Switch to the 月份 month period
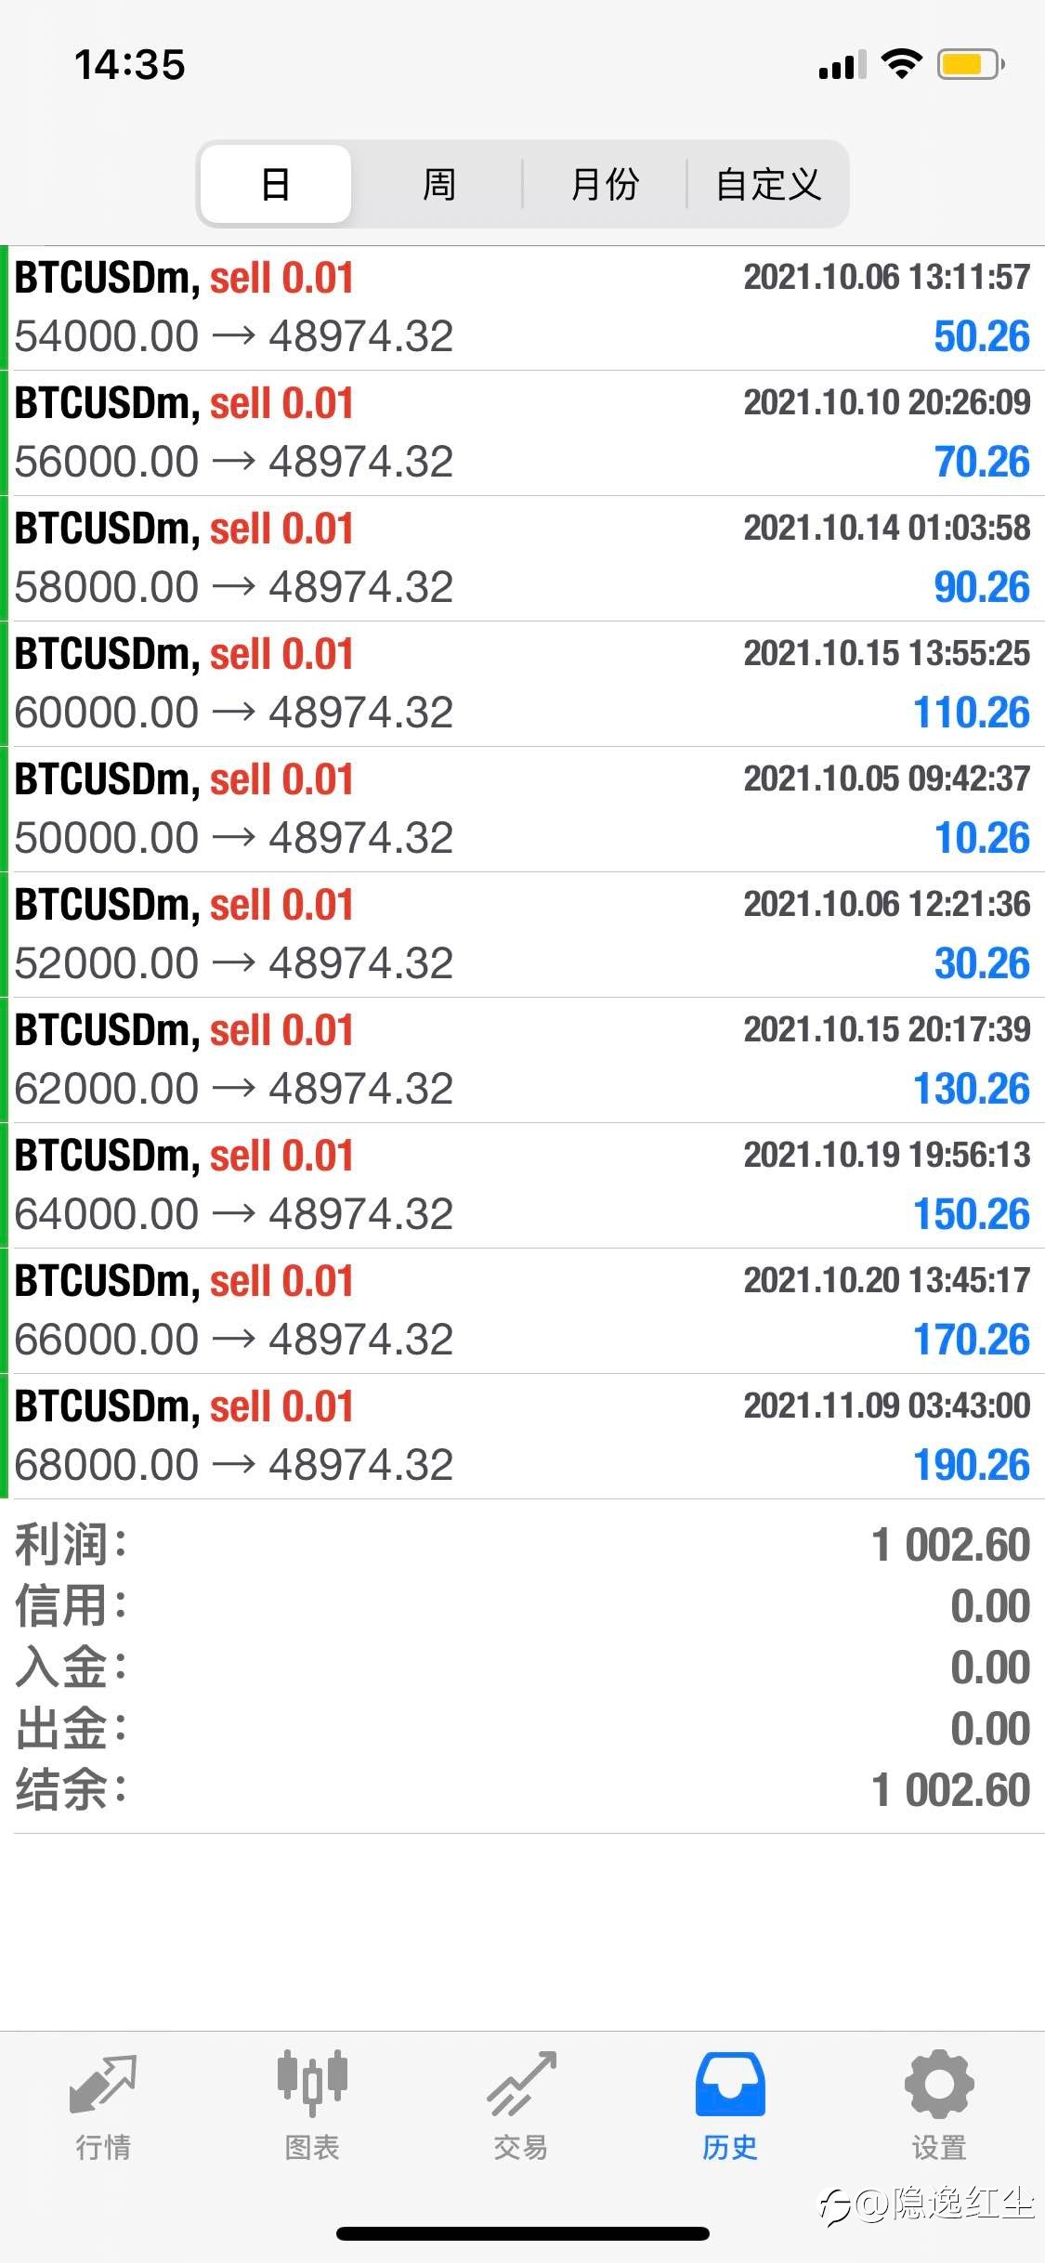 [x=605, y=184]
